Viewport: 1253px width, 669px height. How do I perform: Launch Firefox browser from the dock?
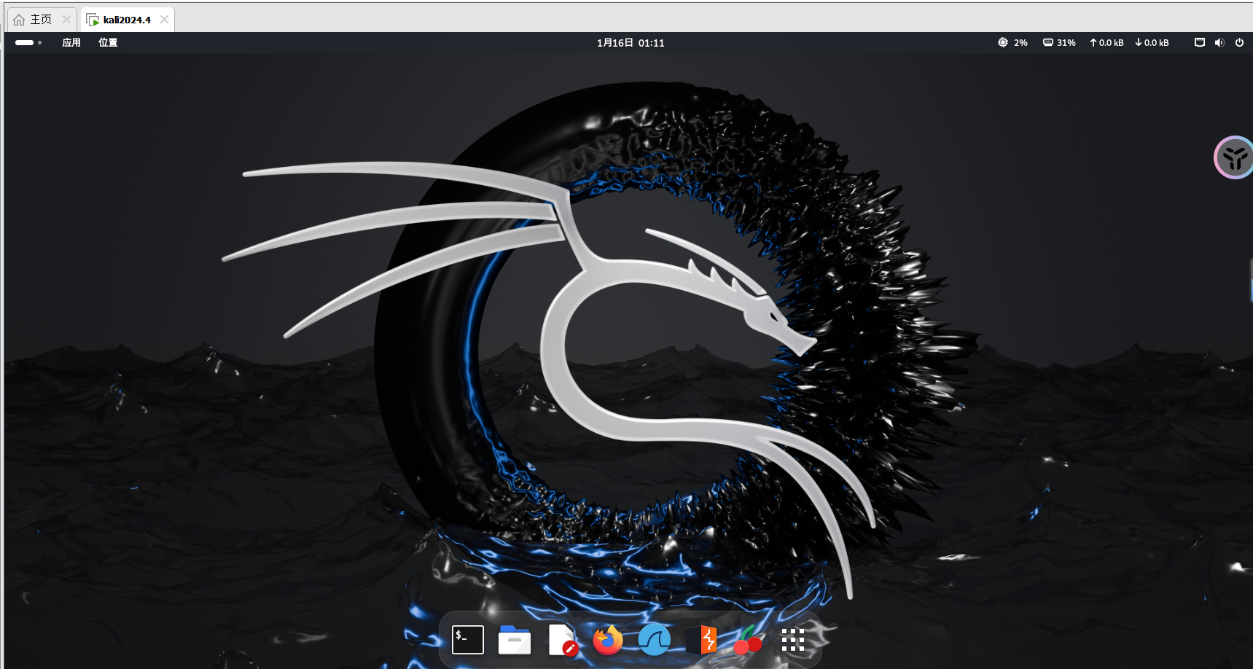608,640
